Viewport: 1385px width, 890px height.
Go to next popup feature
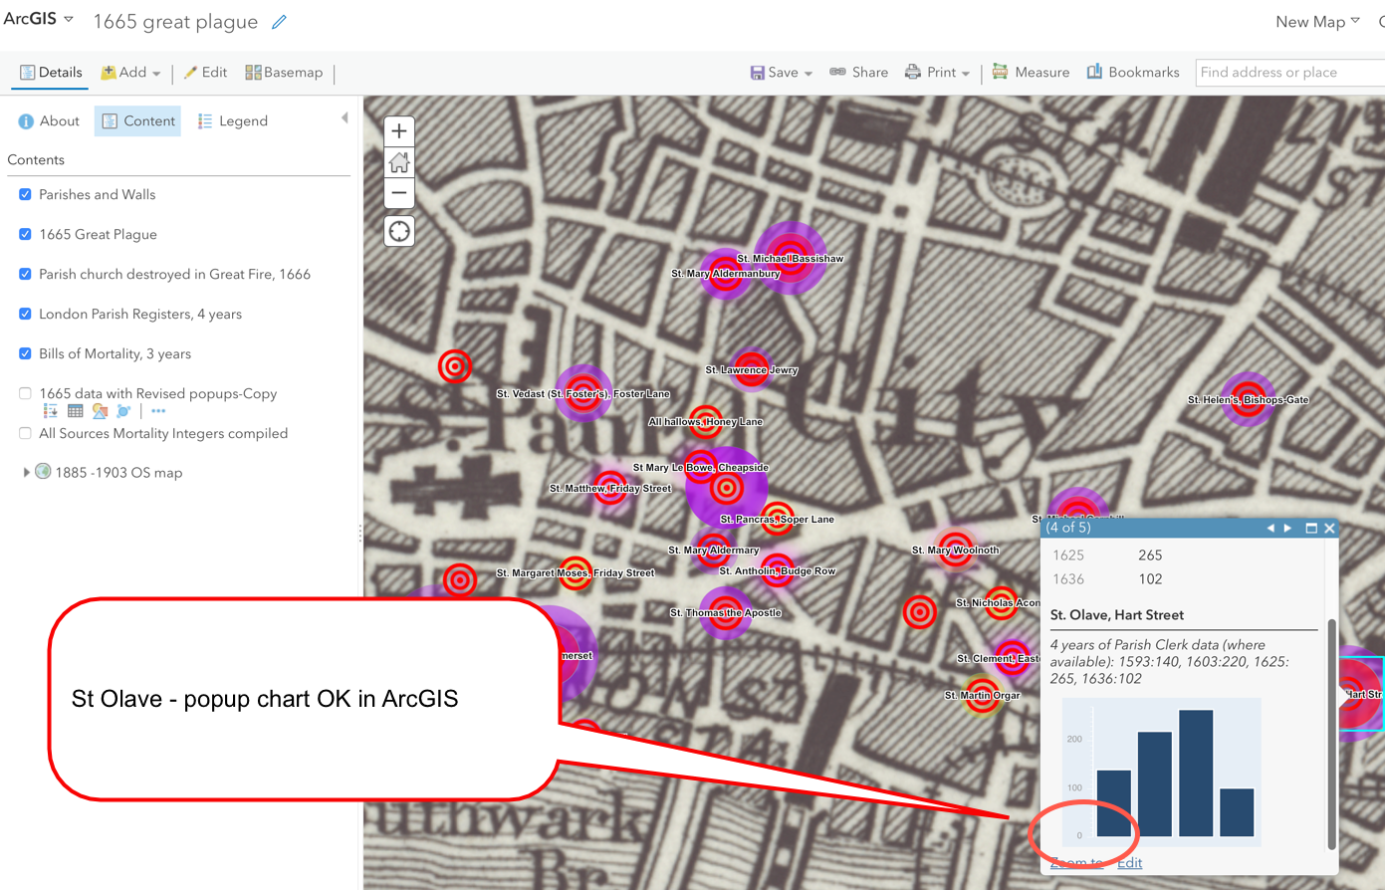pyautogui.click(x=1287, y=529)
